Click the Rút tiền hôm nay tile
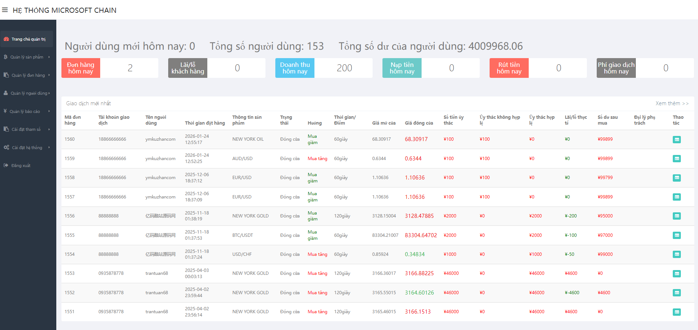This screenshot has height=330, width=698. point(509,68)
